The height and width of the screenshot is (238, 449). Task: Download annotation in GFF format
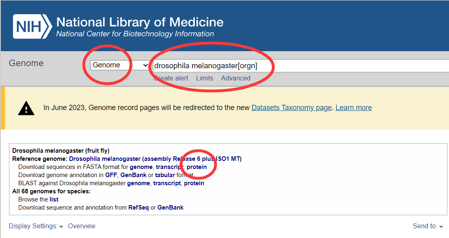click(111, 175)
